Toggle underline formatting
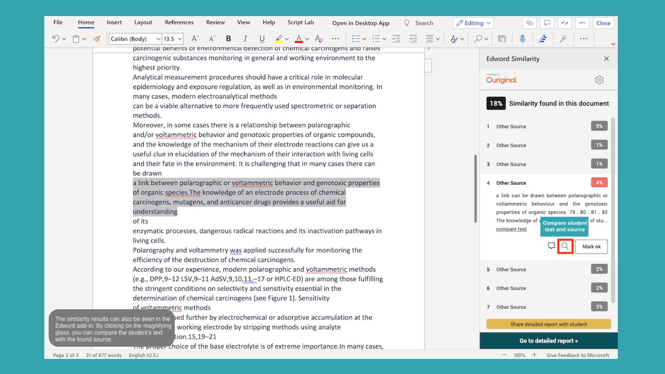 [x=262, y=39]
